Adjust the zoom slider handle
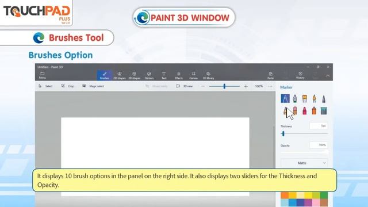 [224, 86]
